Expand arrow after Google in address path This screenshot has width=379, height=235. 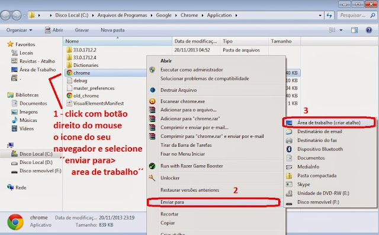tap(176, 15)
